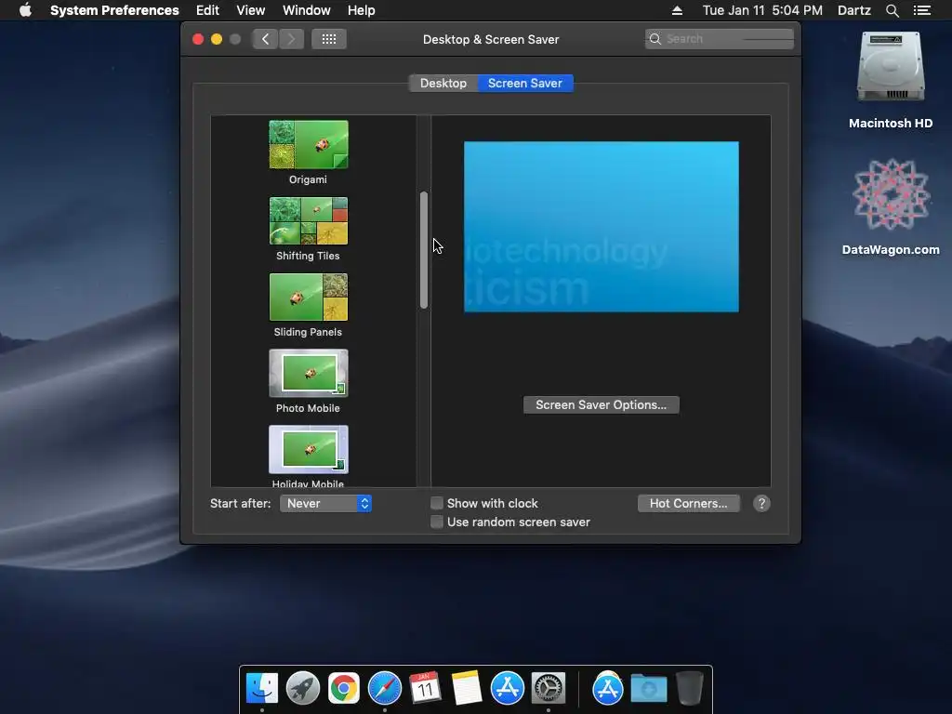Open the Help menu
Image resolution: width=952 pixels, height=714 pixels.
coord(362,10)
